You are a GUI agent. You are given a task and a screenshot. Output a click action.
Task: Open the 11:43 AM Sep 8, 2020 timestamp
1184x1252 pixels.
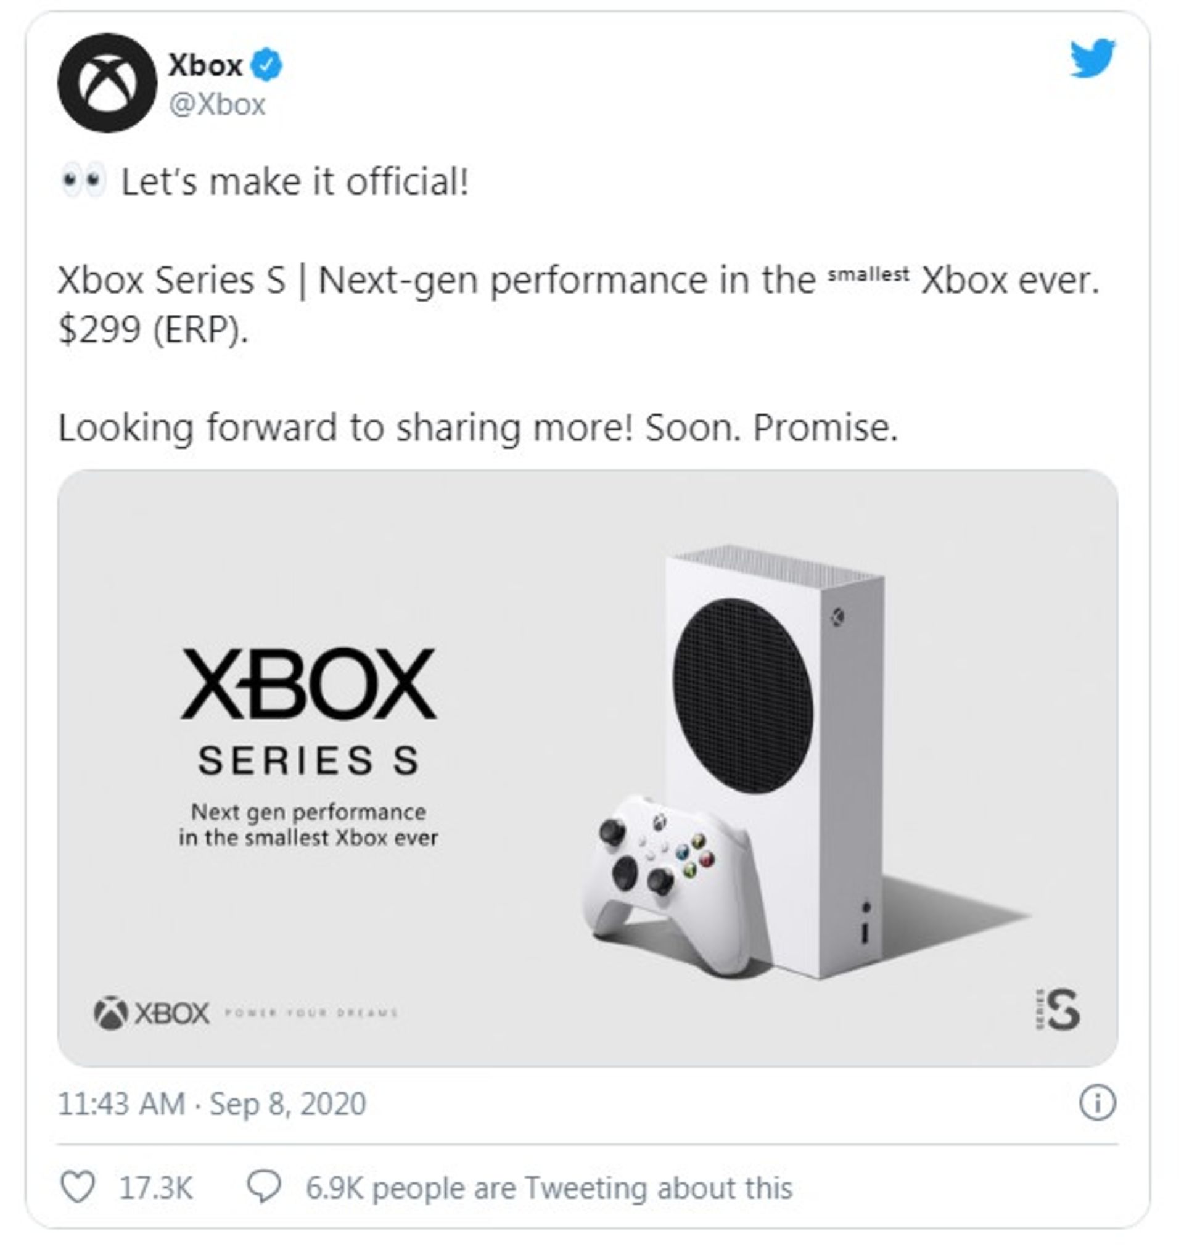tap(212, 1104)
